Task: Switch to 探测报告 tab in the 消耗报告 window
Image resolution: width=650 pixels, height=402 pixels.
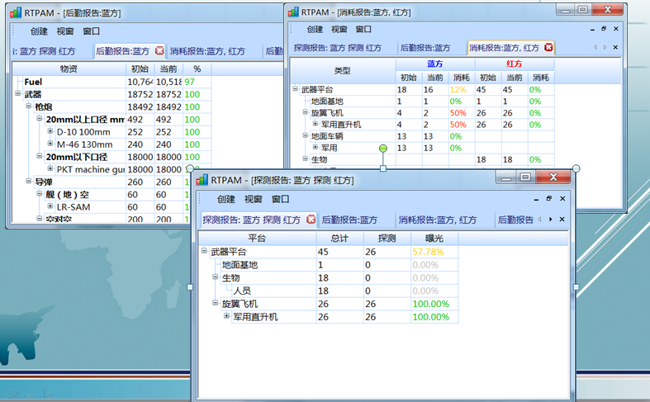Action: click(338, 48)
